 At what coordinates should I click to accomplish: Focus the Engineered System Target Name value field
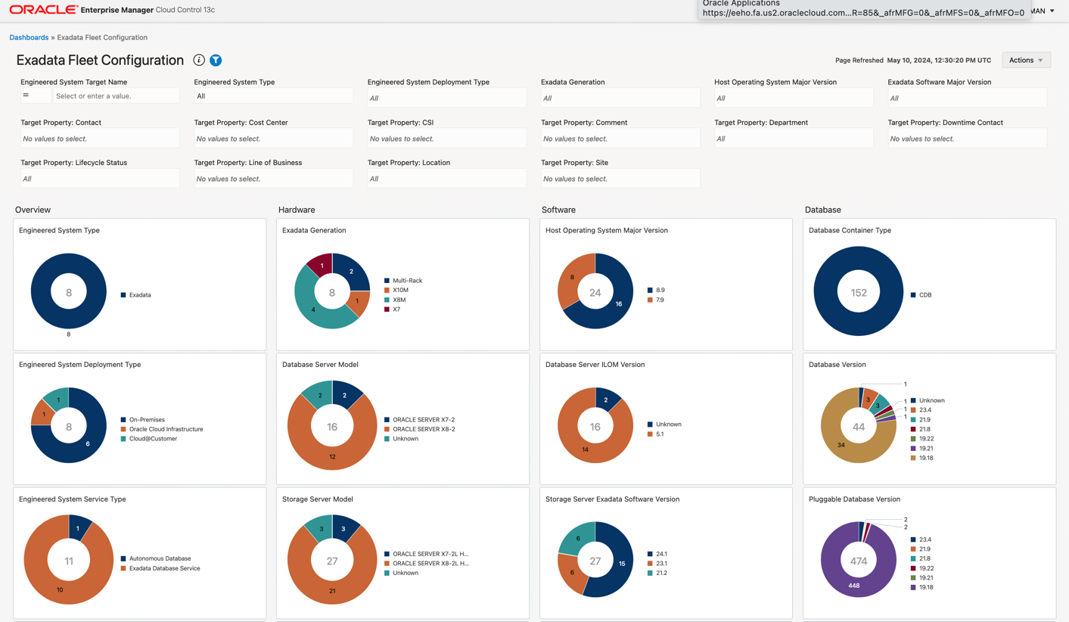click(116, 96)
